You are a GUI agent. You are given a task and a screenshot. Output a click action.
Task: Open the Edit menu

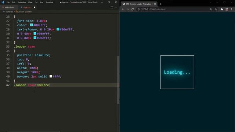(14, 3)
